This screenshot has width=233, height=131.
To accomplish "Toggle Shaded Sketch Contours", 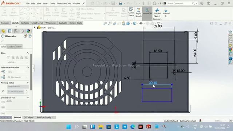I will (157, 14).
